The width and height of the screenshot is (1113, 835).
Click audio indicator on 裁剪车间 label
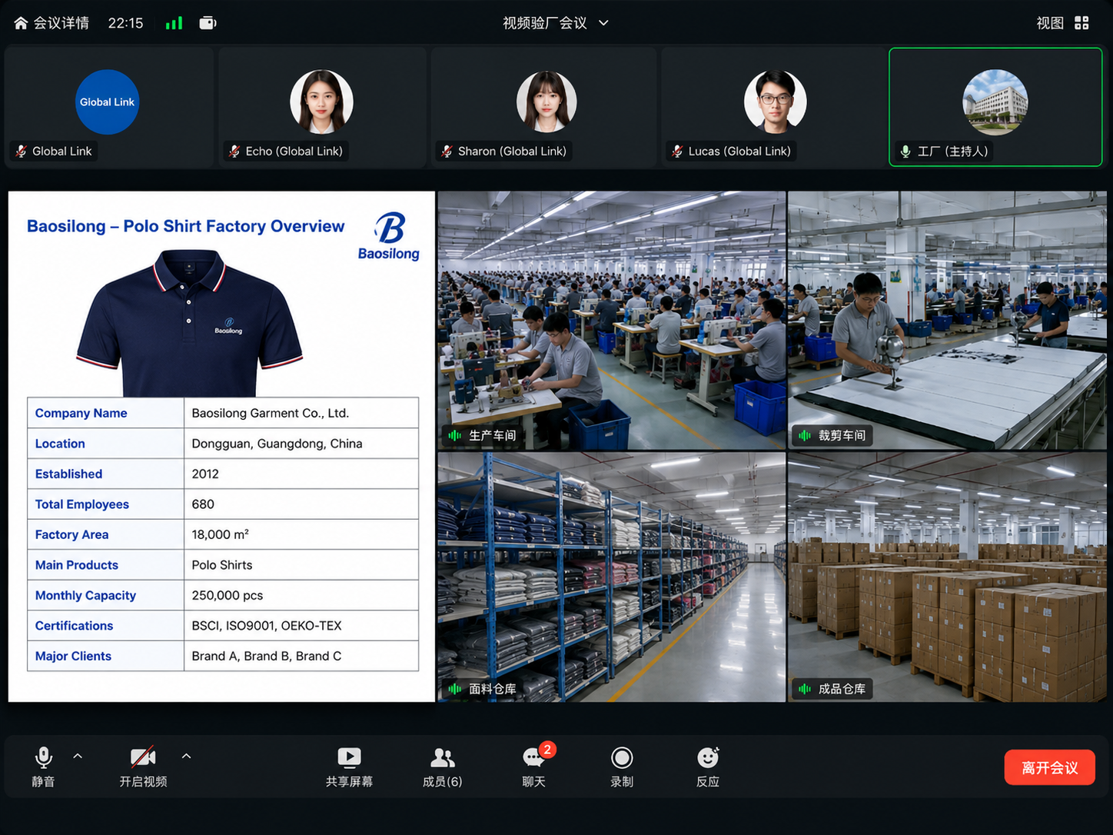805,436
